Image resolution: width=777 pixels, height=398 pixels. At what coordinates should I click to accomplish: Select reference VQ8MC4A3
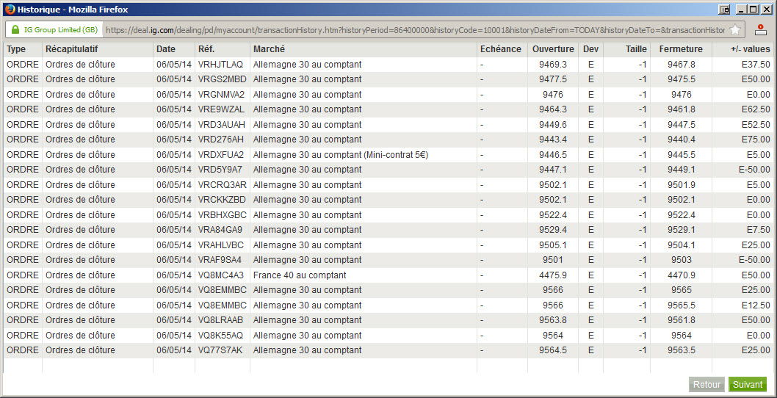[220, 275]
